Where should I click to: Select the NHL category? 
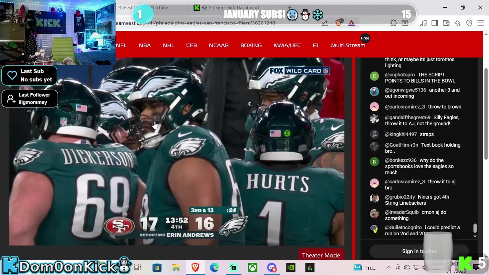tap(168, 45)
